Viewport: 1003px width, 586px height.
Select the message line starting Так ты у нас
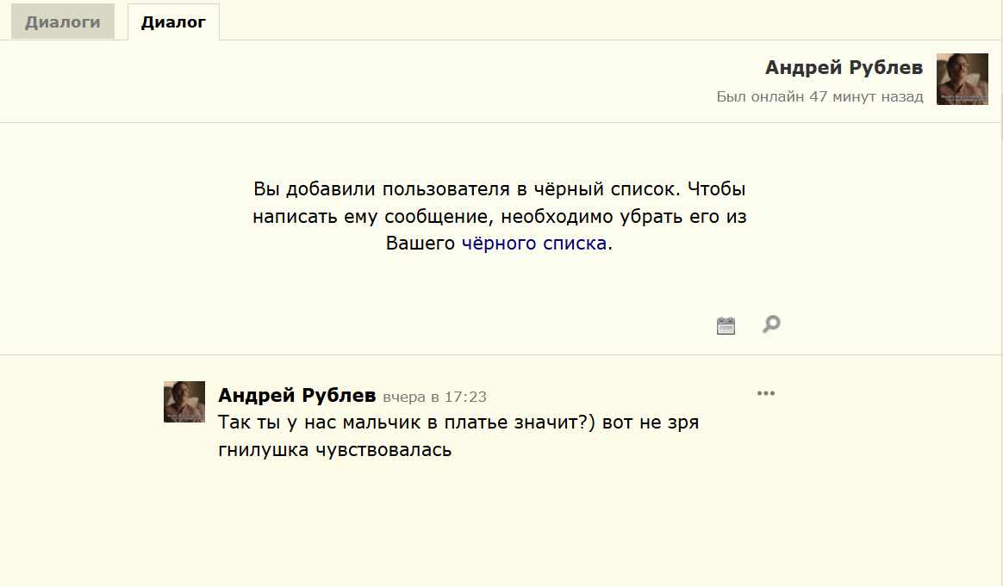pos(458,423)
